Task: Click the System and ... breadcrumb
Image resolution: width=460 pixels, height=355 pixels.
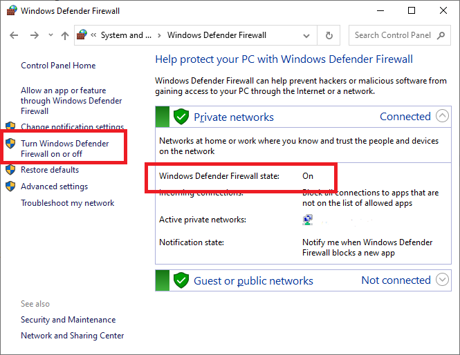Action: (126, 35)
